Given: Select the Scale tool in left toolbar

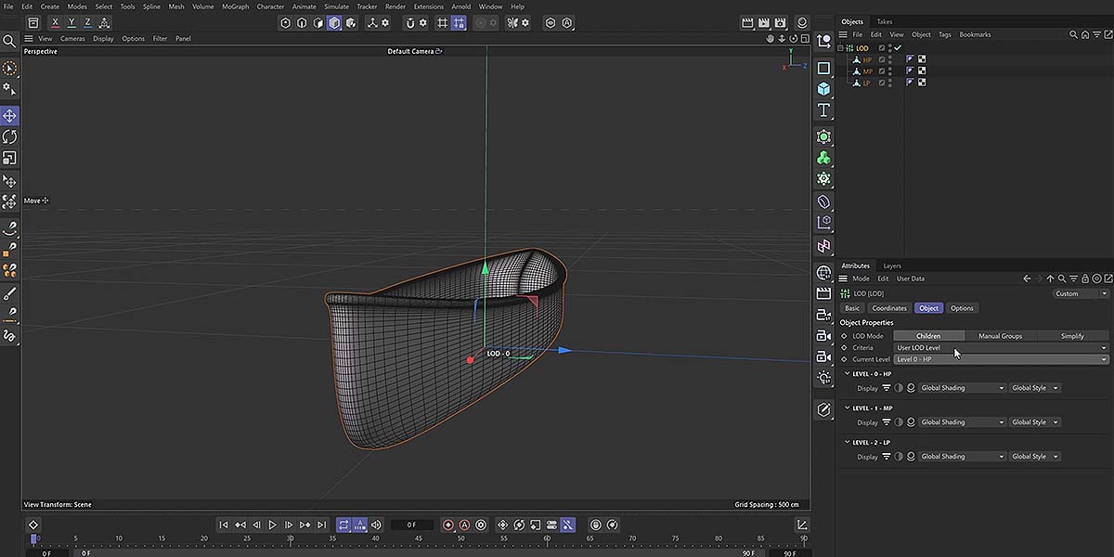Looking at the screenshot, I should click(x=9, y=158).
